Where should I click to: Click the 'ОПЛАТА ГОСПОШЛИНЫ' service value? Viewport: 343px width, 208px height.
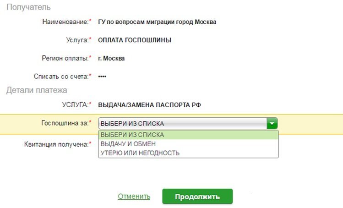pyautogui.click(x=135, y=40)
